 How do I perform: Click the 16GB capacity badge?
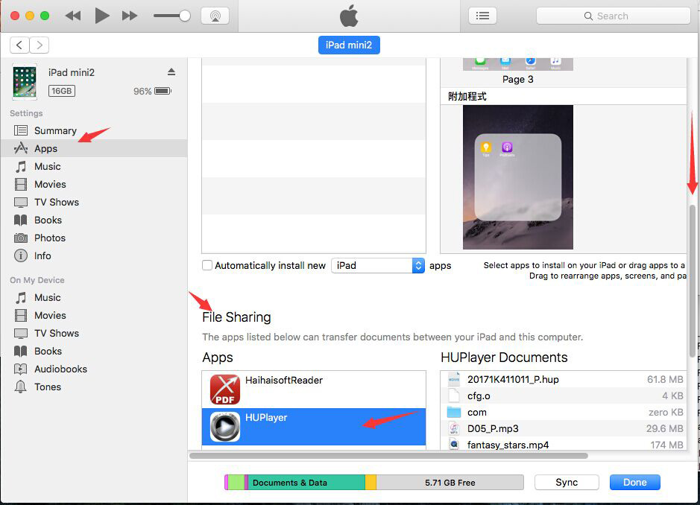tap(62, 91)
